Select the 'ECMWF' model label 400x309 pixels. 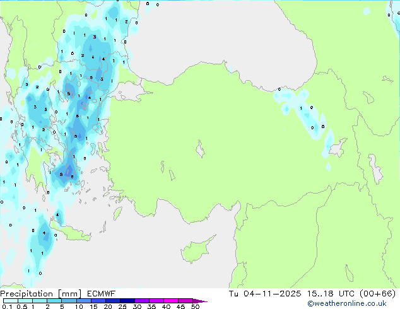[102, 294]
